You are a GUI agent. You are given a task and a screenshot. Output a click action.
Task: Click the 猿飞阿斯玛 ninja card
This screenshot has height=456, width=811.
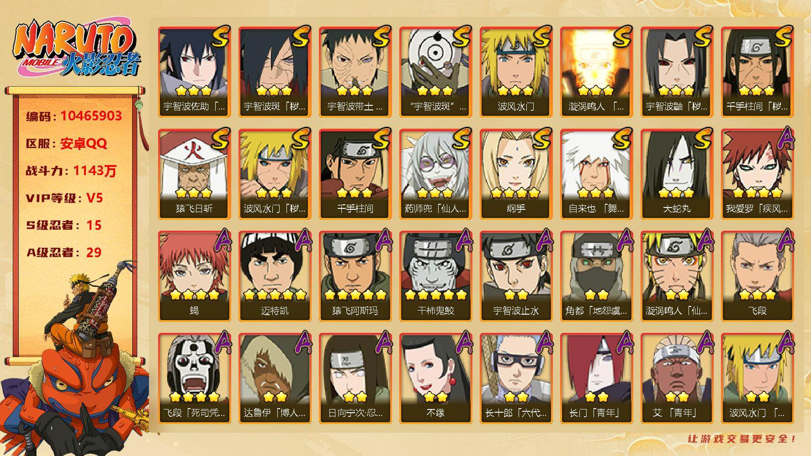coord(355,276)
